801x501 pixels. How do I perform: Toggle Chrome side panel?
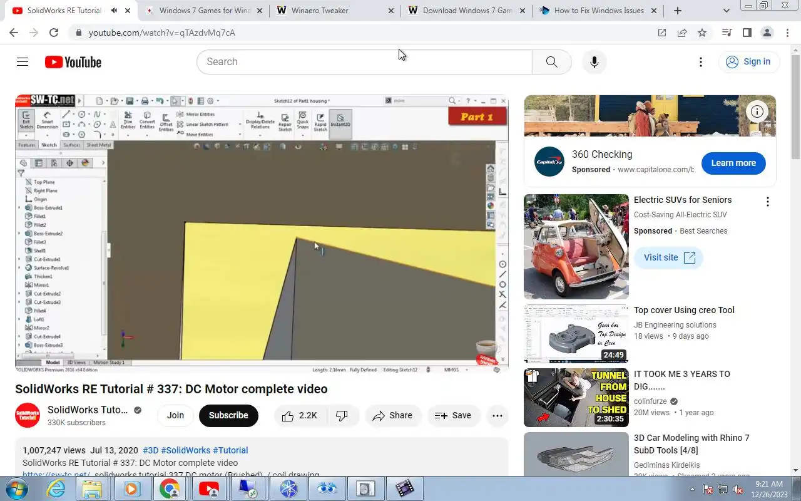point(747,33)
